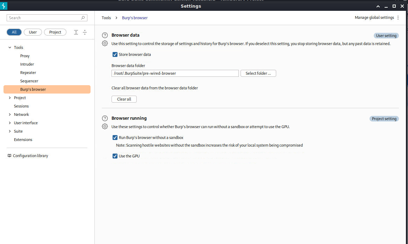
Task: Expand all settings tree nodes icon
Action: tap(76, 32)
